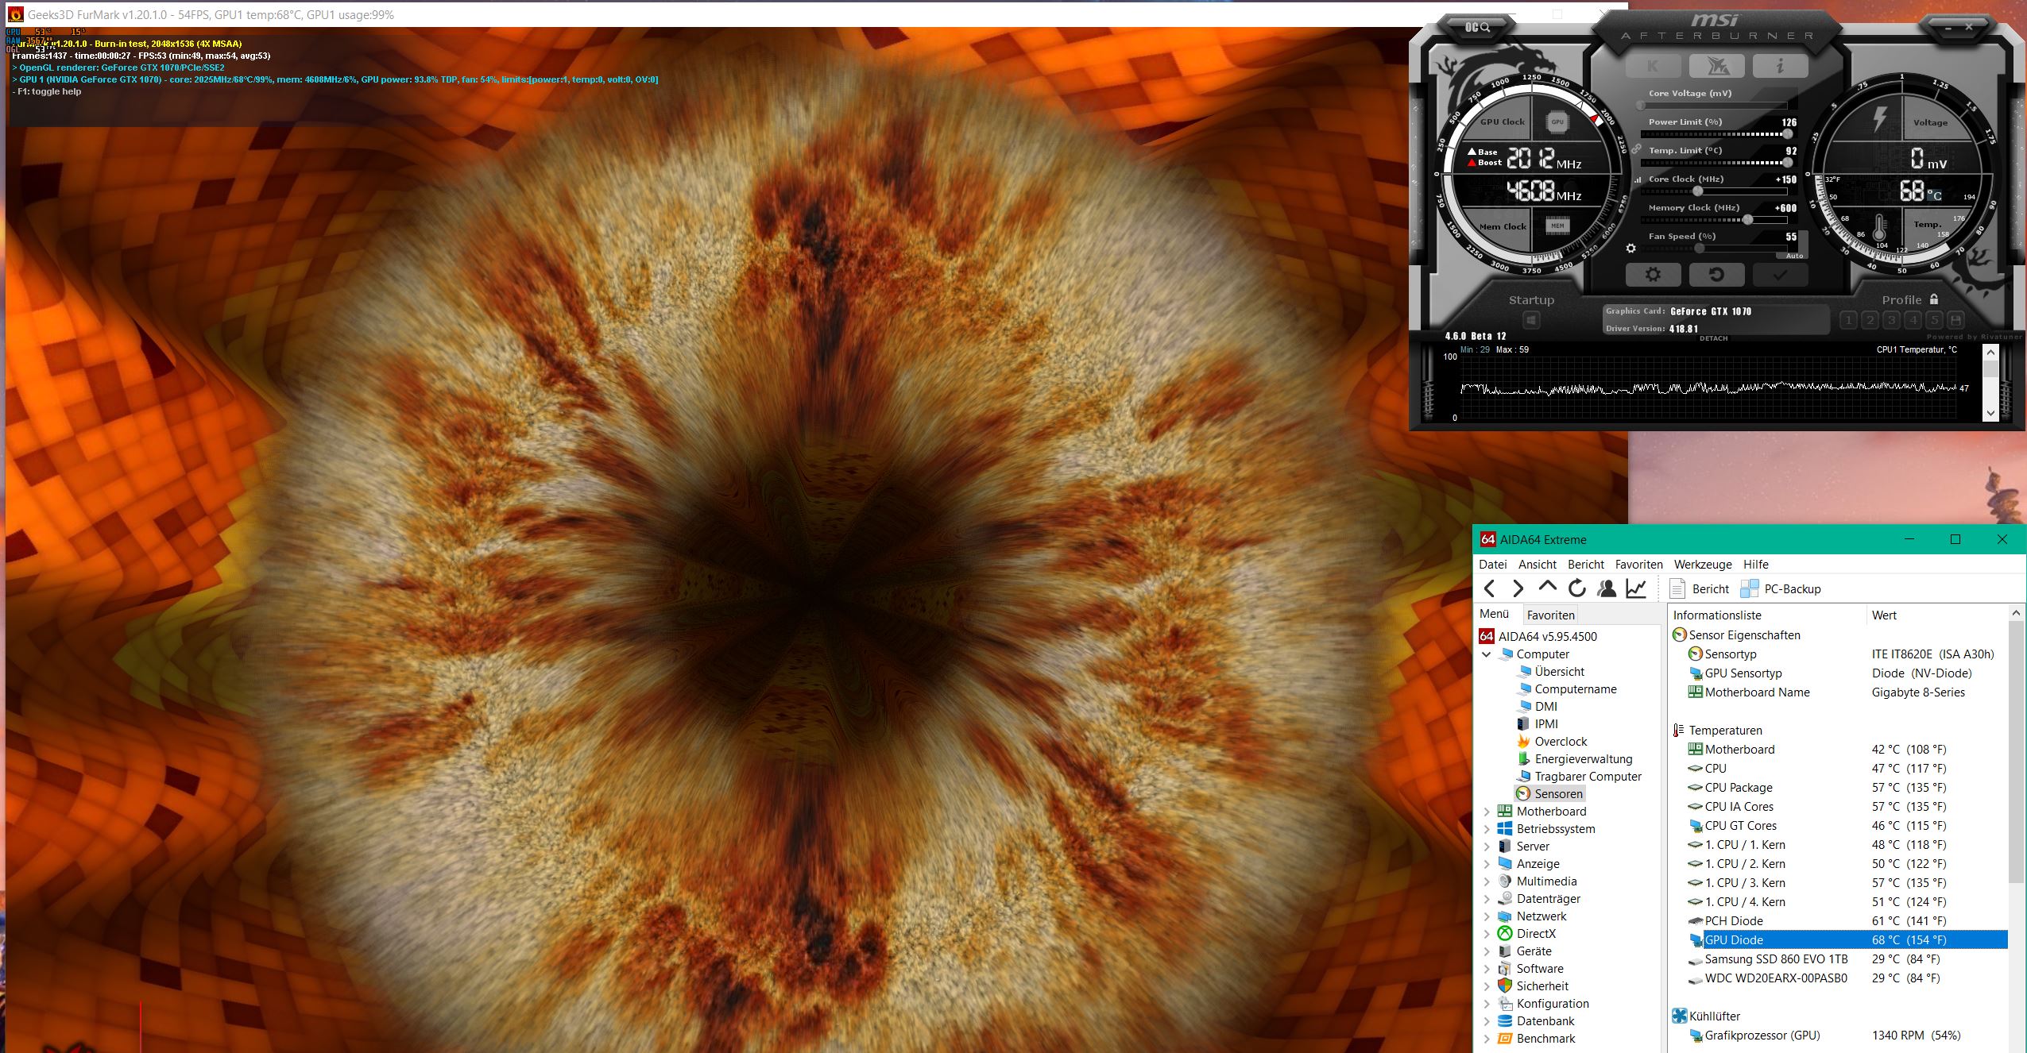This screenshot has height=1053, width=2027.
Task: Save the profile with the floppy disk icon
Action: [1956, 320]
